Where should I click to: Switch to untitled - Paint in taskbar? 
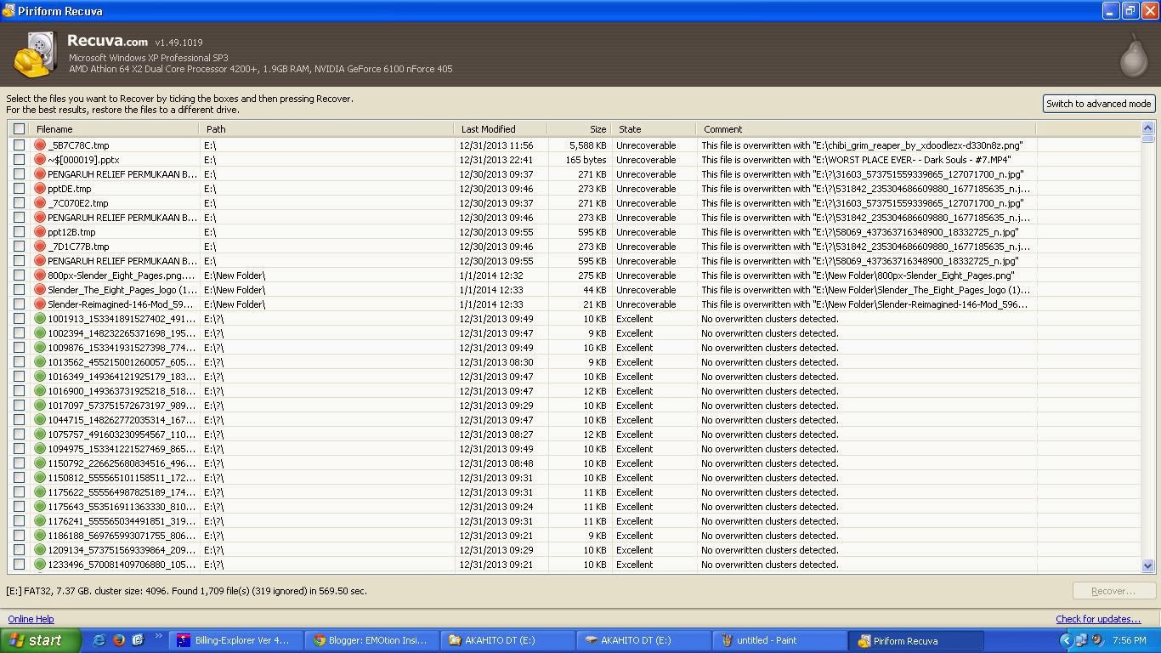[779, 640]
